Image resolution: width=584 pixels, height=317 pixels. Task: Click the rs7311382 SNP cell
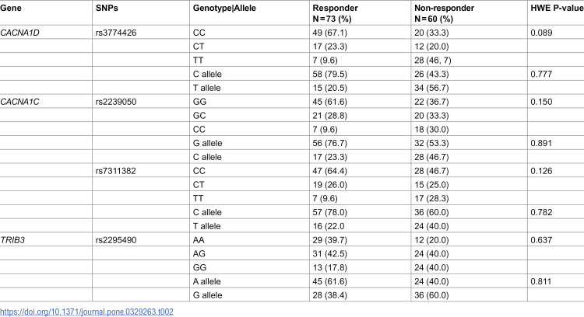[x=116, y=171]
